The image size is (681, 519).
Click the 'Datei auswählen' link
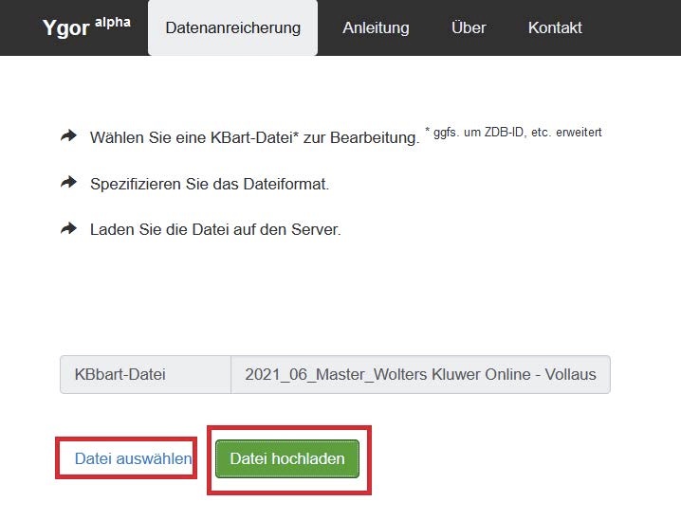point(133,458)
